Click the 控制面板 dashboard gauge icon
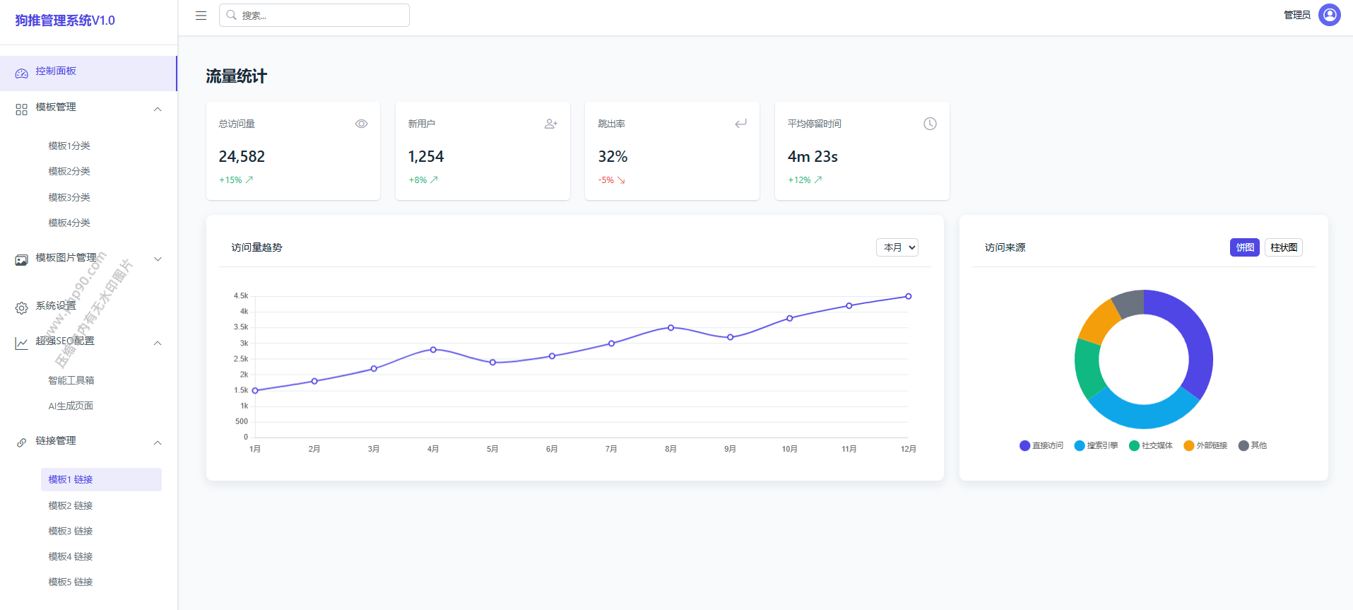The width and height of the screenshot is (1353, 610). 22,74
